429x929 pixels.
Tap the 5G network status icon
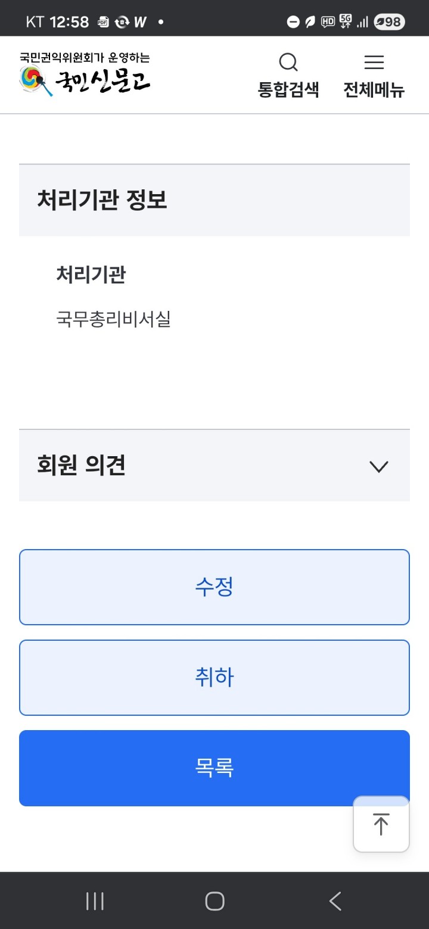[345, 21]
